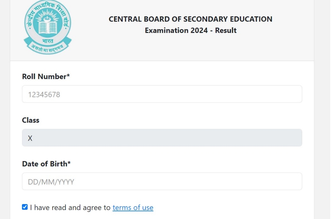Select the Date of Birth input field
Screen dimensions: 332x219
(x=162, y=181)
